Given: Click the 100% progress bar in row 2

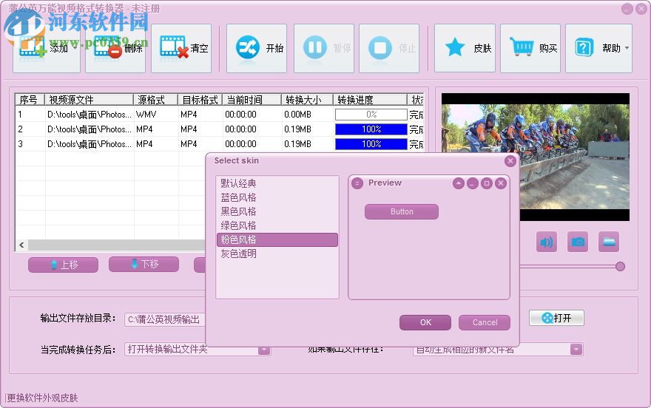Looking at the screenshot, I should 371,129.
